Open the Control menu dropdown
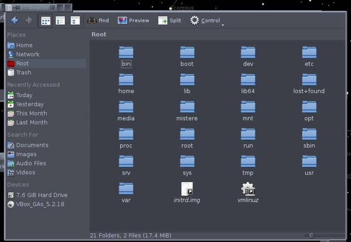 (207, 21)
